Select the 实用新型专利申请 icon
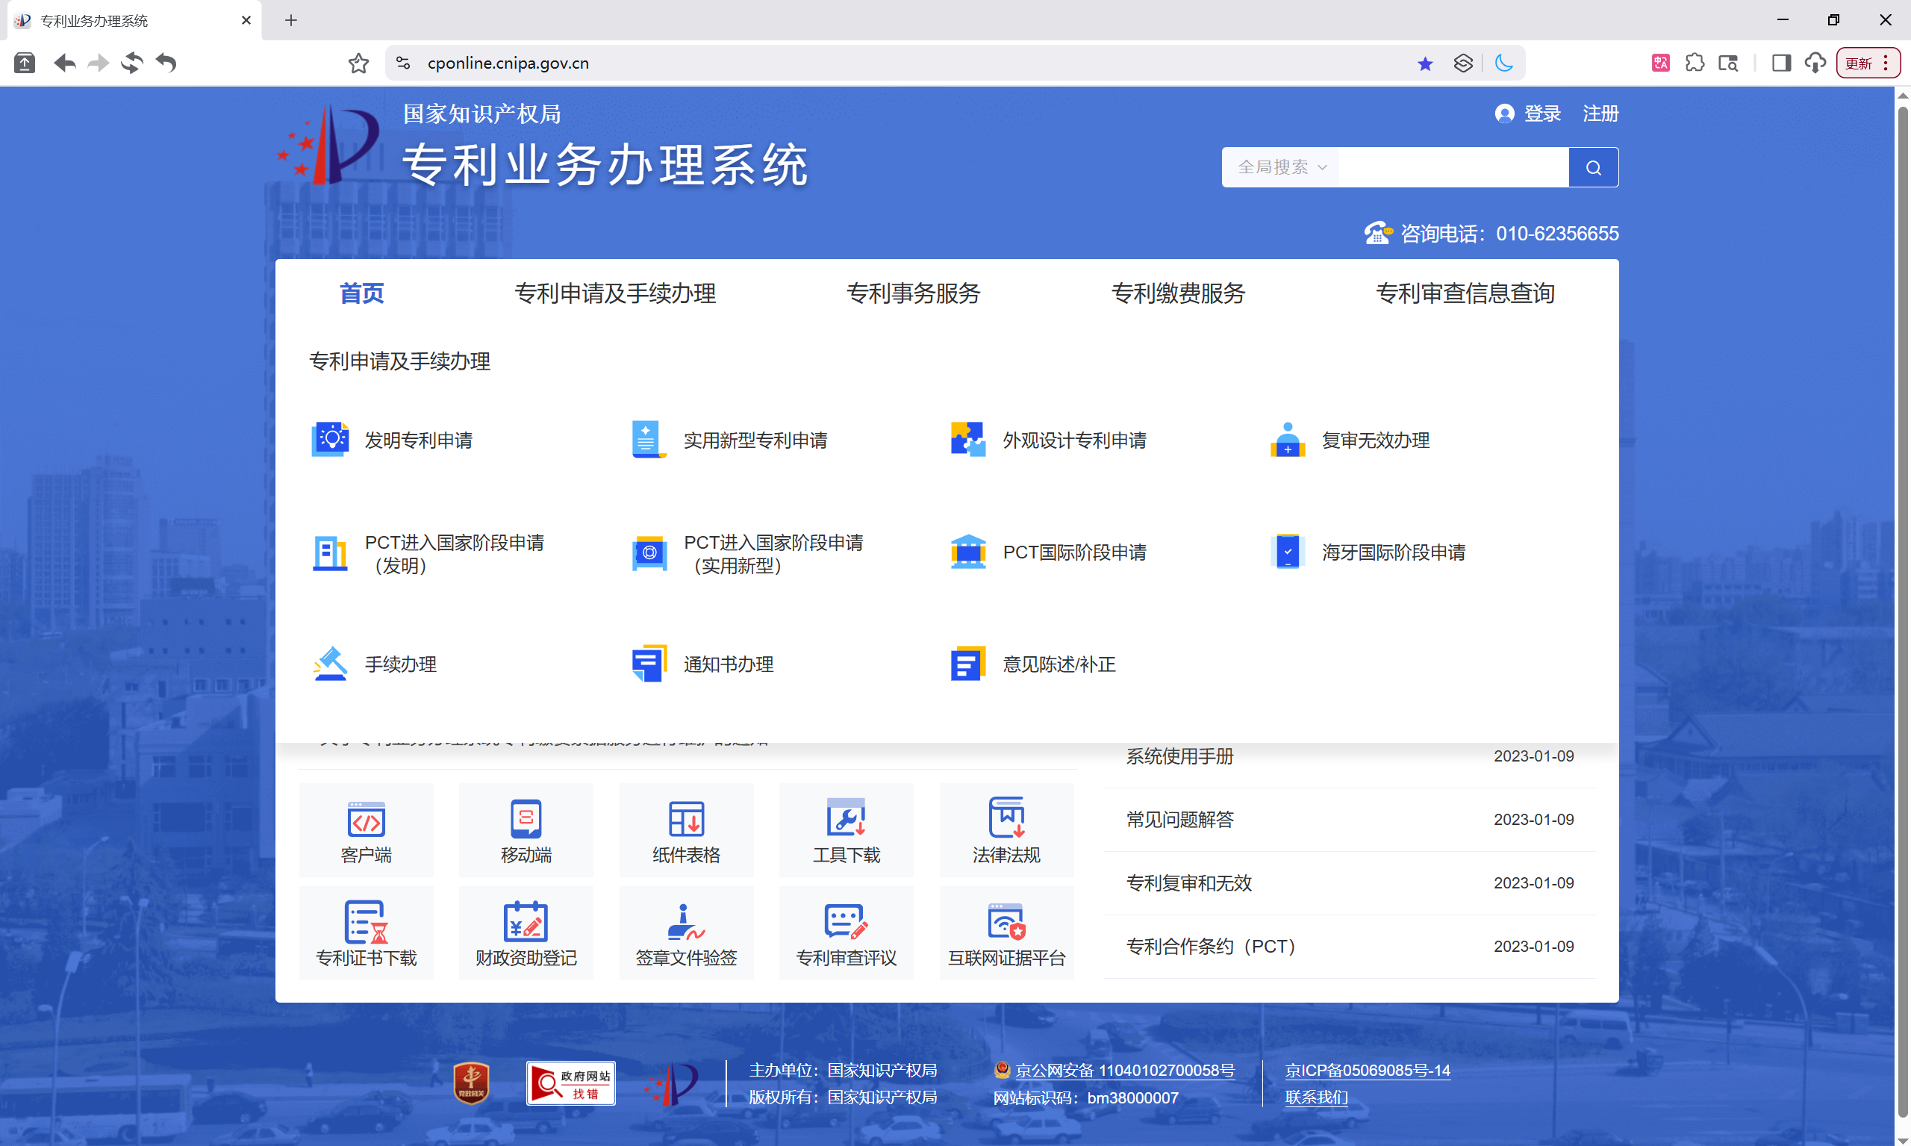 [x=755, y=440]
